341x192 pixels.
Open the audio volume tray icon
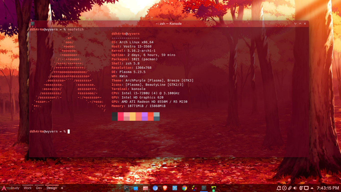coord(295,188)
